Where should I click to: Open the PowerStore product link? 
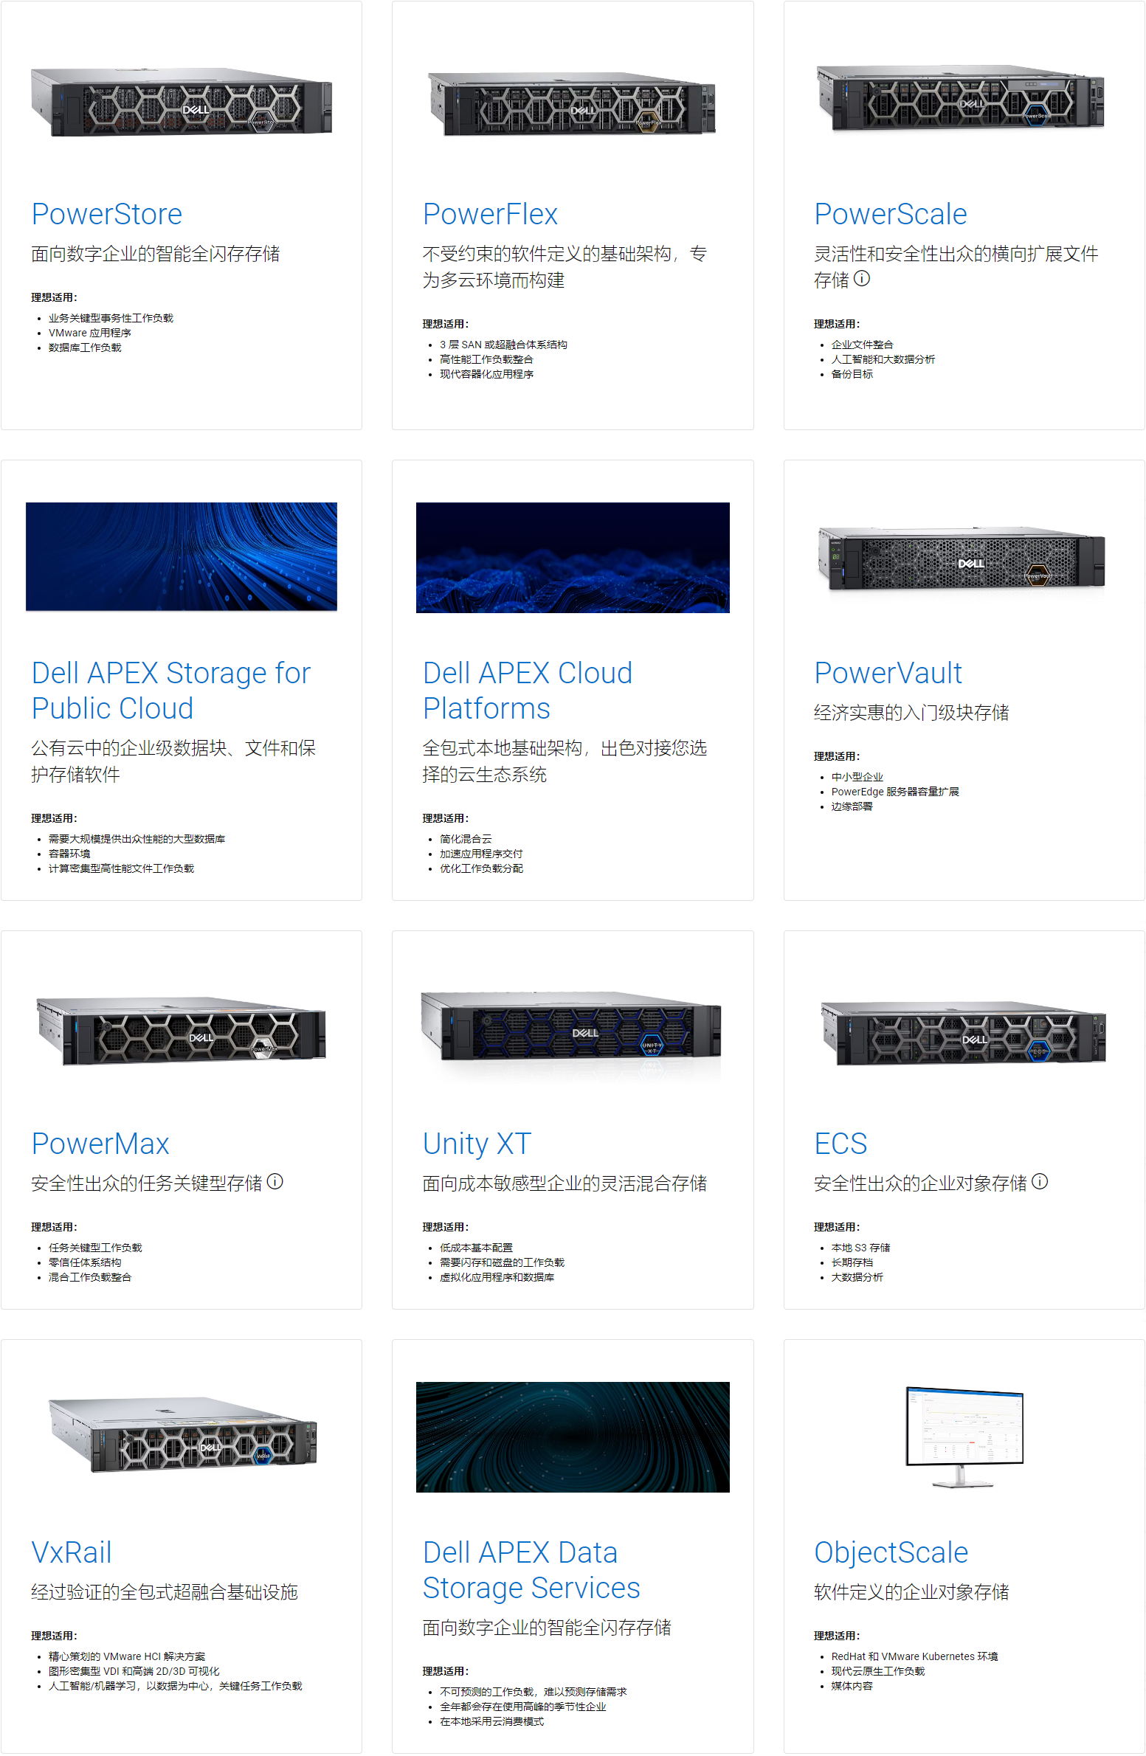click(x=106, y=214)
